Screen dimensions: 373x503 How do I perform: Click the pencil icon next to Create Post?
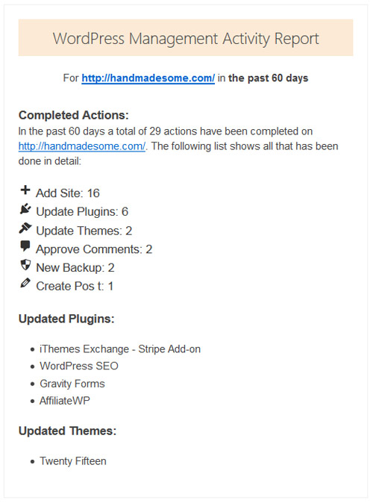[x=25, y=283]
